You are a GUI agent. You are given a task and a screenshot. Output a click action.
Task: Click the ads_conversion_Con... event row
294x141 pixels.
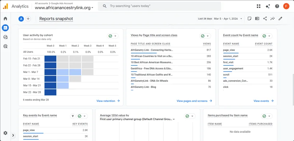[x=248, y=81]
